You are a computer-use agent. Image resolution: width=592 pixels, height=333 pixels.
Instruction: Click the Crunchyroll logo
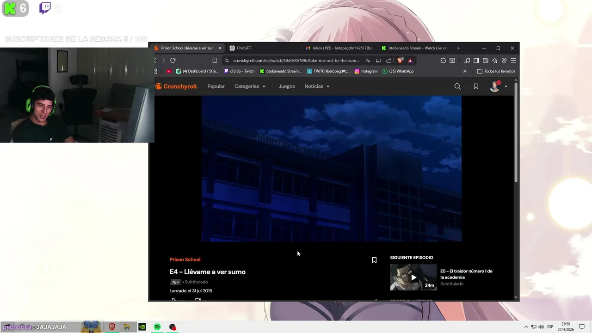(x=176, y=86)
